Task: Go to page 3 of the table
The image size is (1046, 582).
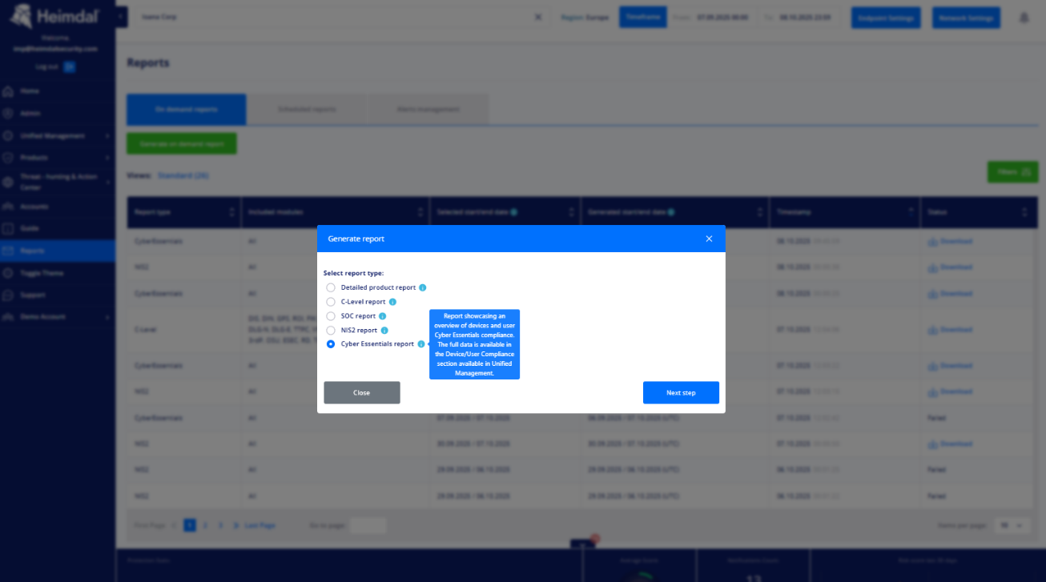Action: 220,525
